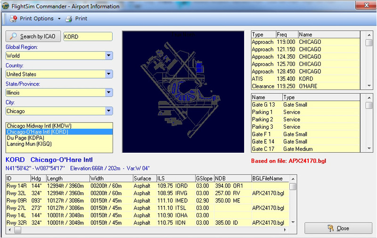Select the Approach 124.350 row
377x238 pixels.
pos(305,57)
